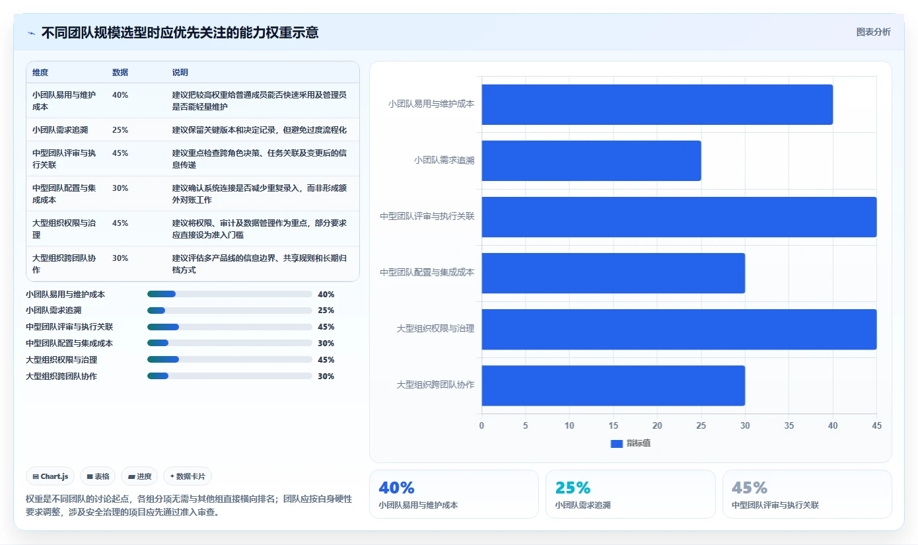Click the 40% value in the table
Viewport: 918px width, 545px height.
(x=120, y=95)
